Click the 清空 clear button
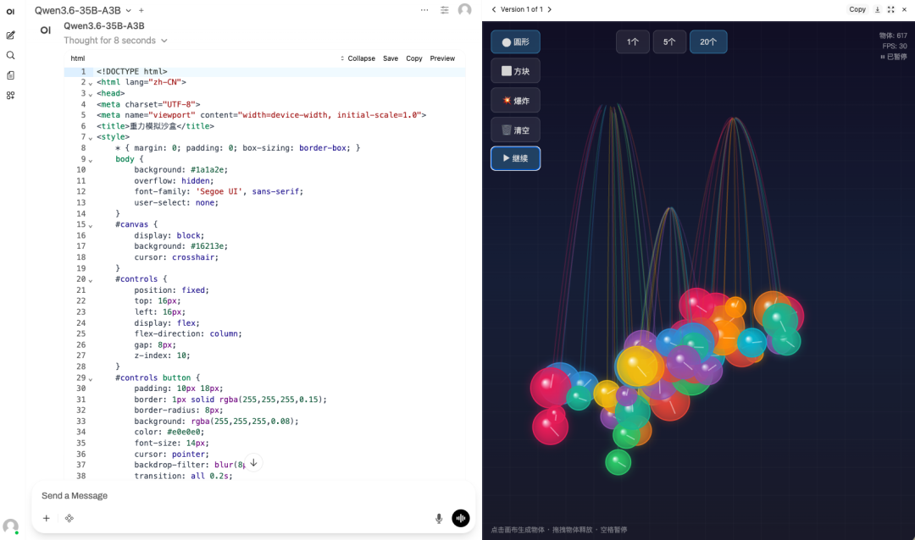915x540 pixels. point(515,130)
